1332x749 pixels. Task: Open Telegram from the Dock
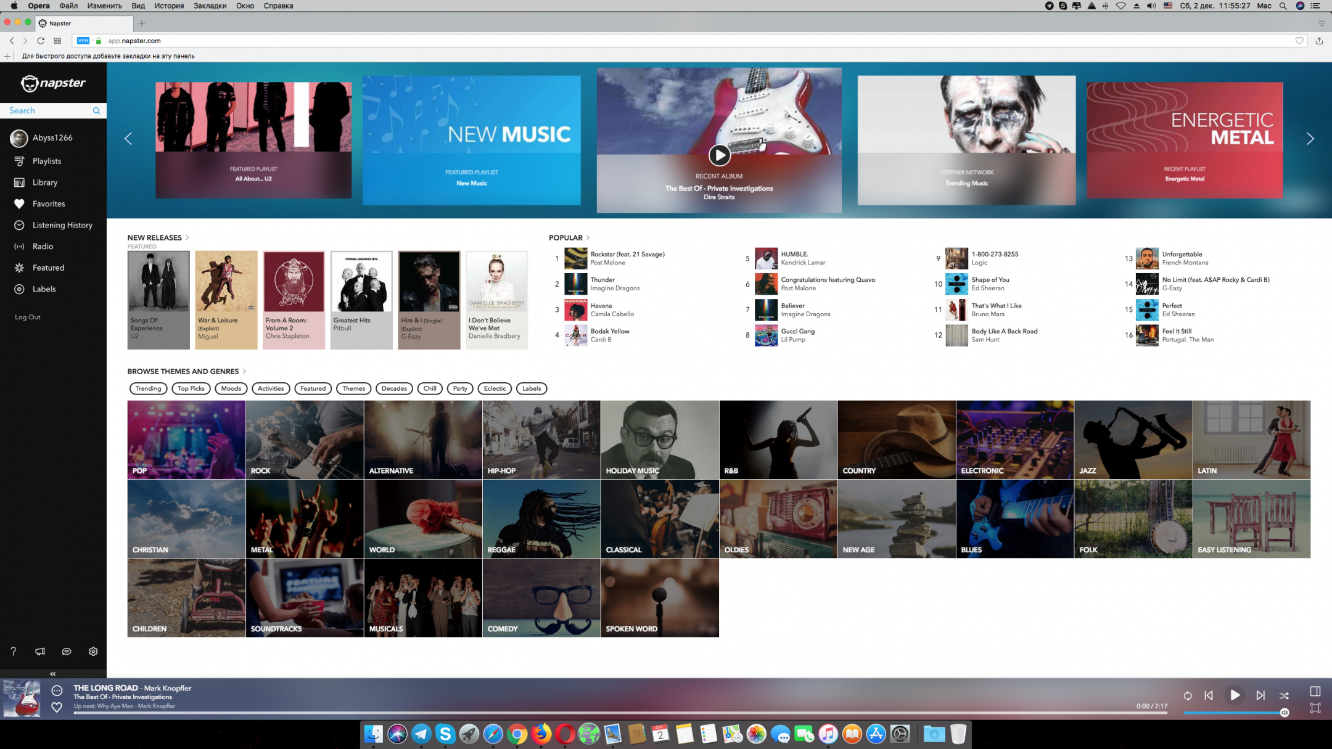coord(421,734)
